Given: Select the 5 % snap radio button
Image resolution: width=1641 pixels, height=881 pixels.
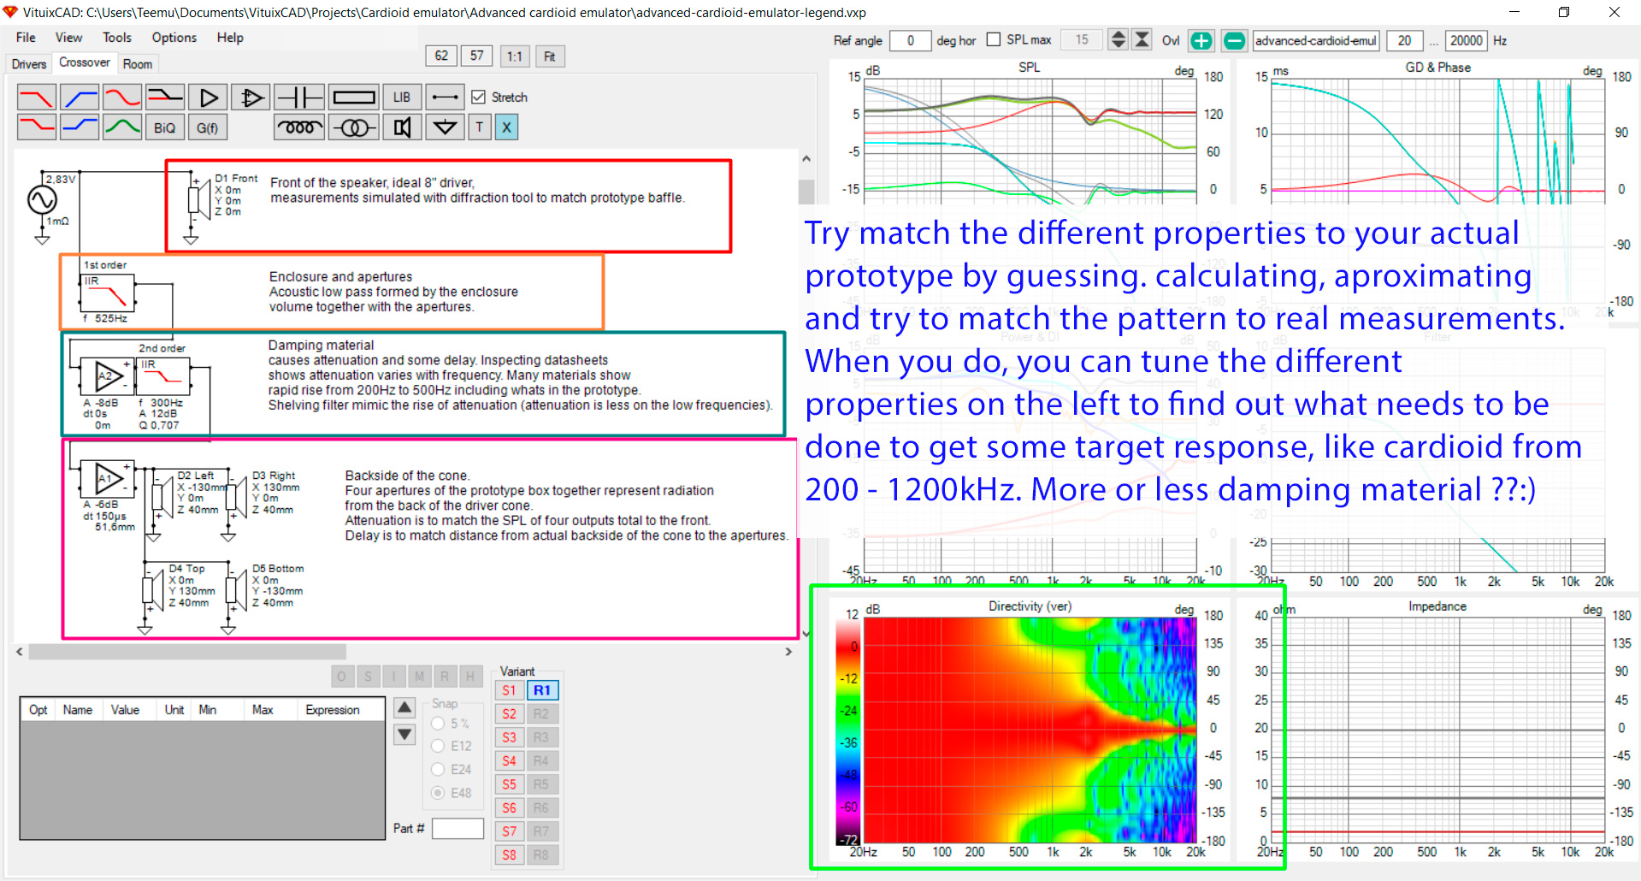Looking at the screenshot, I should tap(438, 724).
